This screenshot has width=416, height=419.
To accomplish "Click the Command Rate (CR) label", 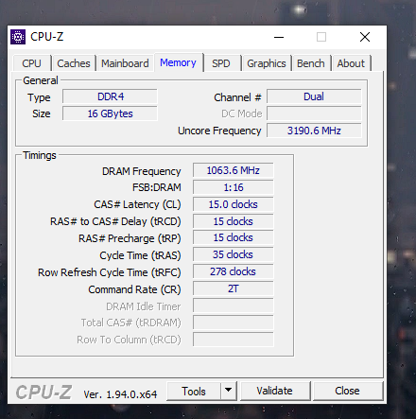I will [x=134, y=289].
